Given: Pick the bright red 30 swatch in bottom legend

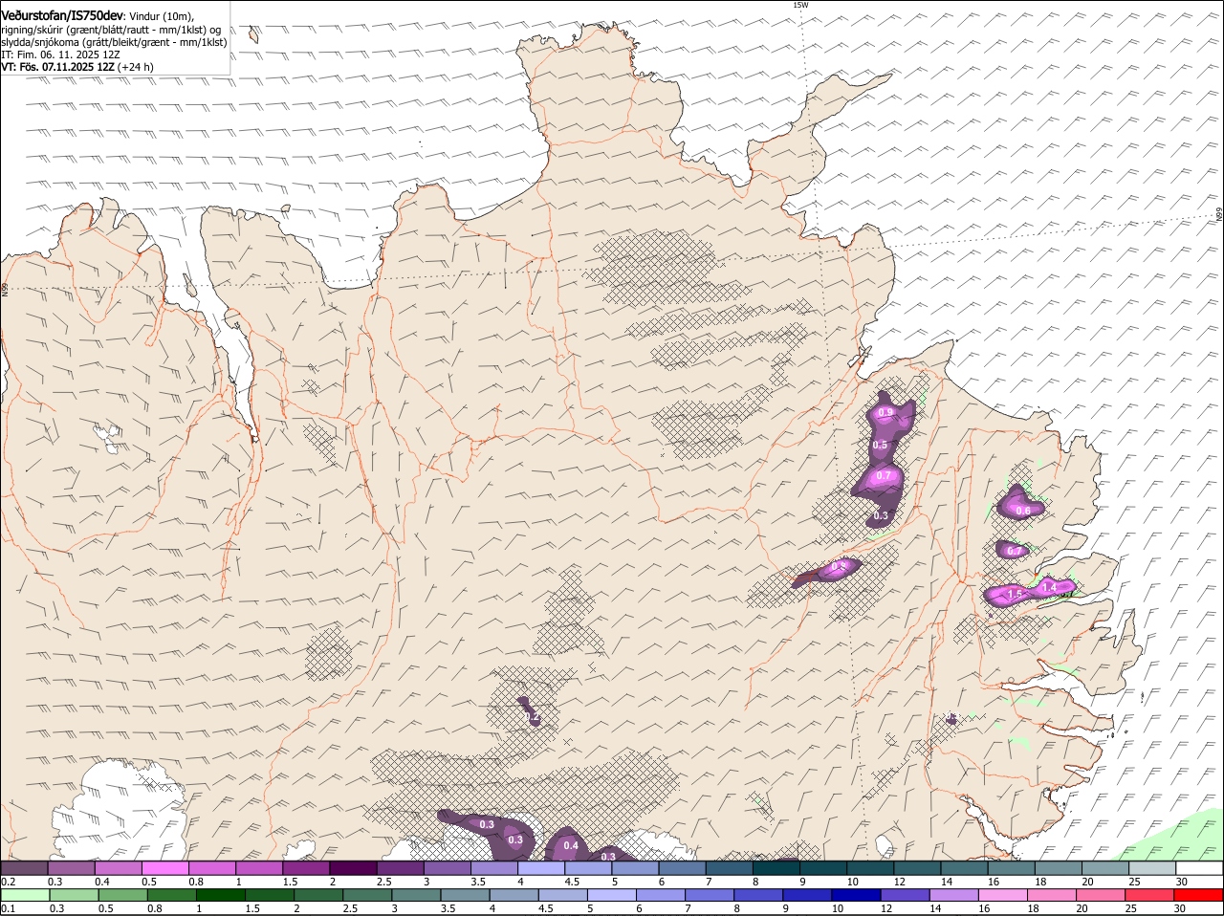Looking at the screenshot, I should point(1199,895).
